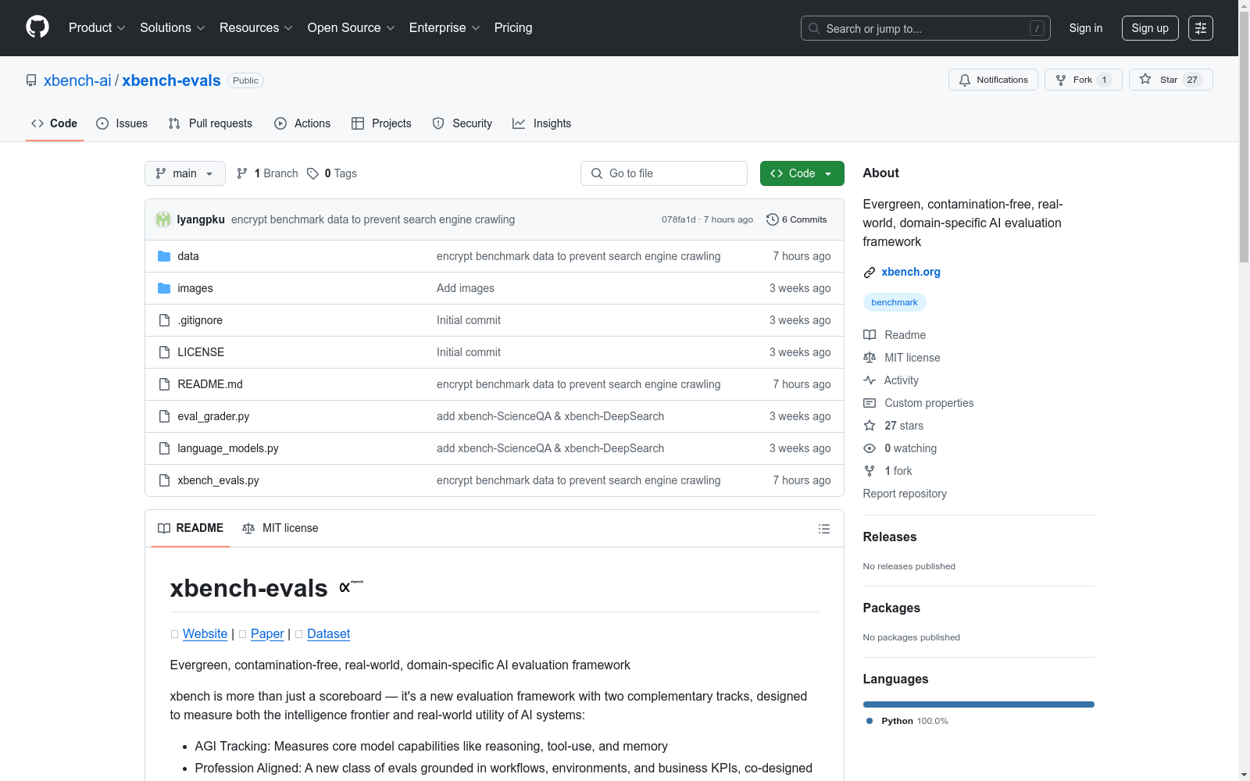Open the main branch selector dropdown
Screen dimensions: 1250x781
click(x=185, y=173)
